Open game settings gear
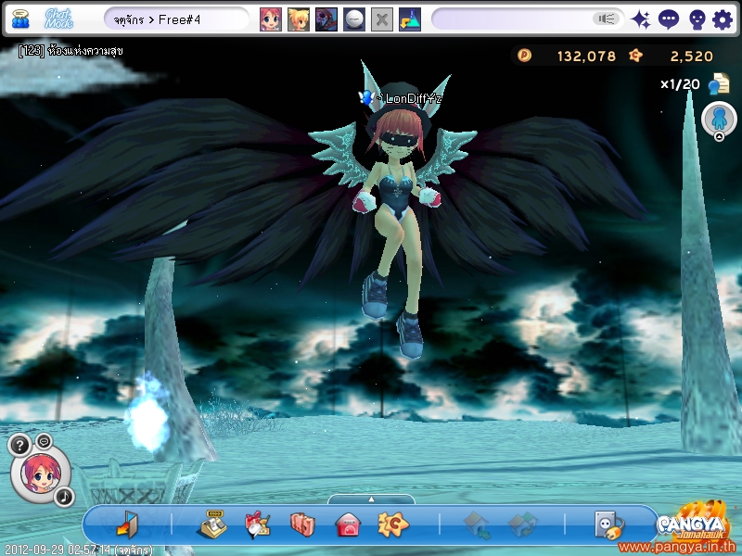The image size is (742, 556). [723, 19]
